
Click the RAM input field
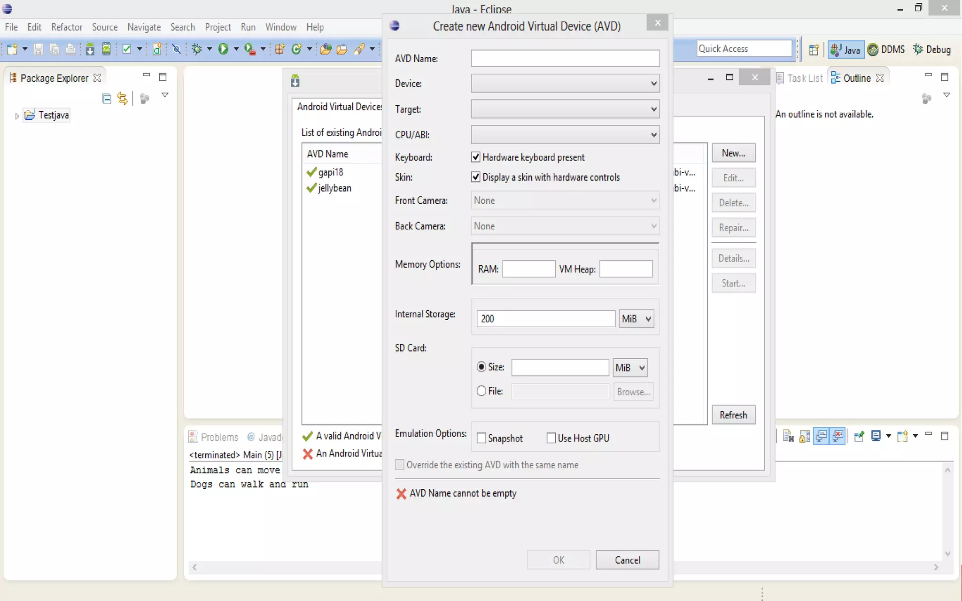click(x=529, y=269)
